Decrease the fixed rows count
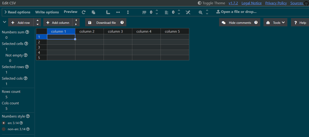 pos(179,14)
